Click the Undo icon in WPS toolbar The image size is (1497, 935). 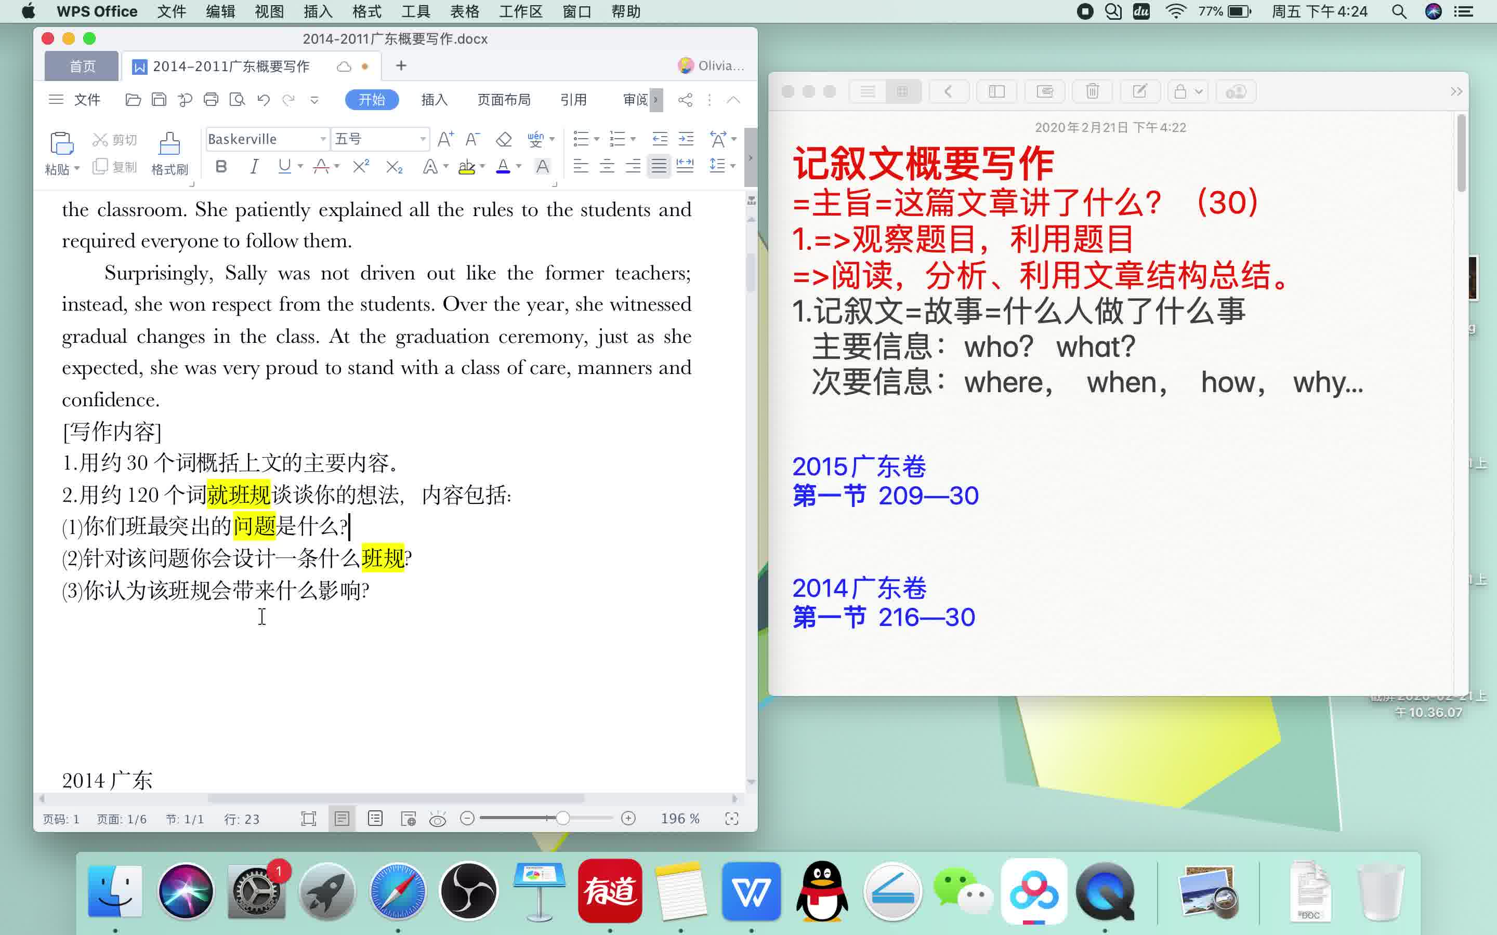(x=264, y=99)
